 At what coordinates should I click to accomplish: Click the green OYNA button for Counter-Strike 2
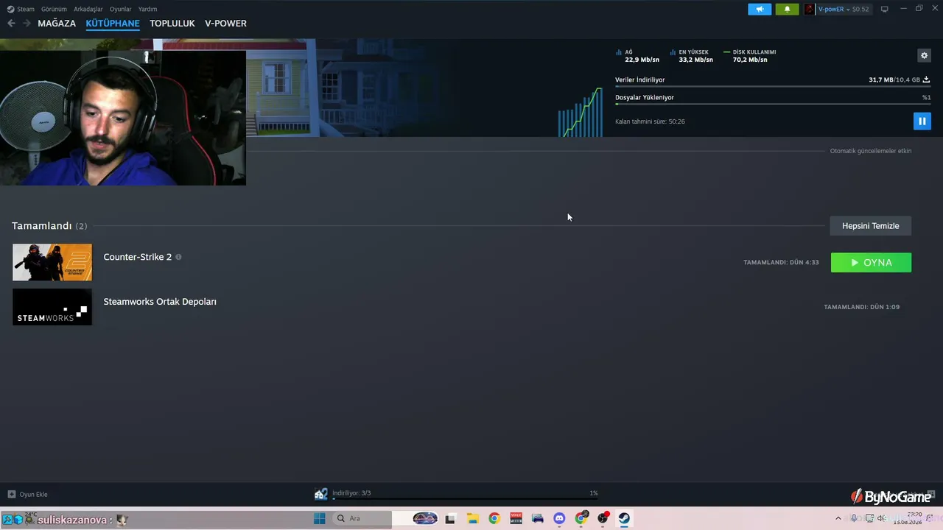click(x=871, y=263)
